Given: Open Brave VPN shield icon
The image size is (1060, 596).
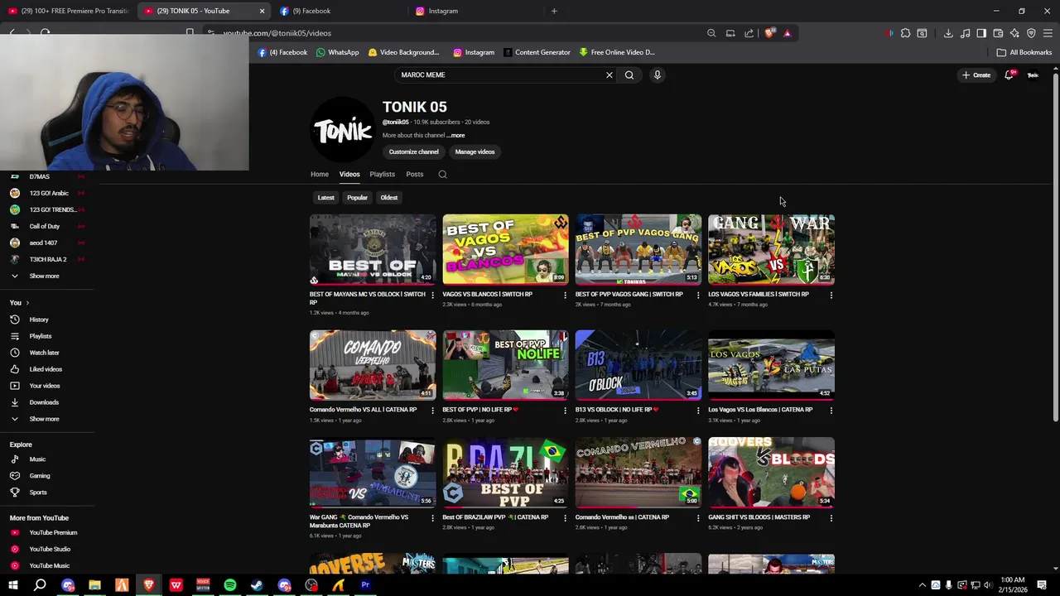Looking at the screenshot, I should point(1031,33).
